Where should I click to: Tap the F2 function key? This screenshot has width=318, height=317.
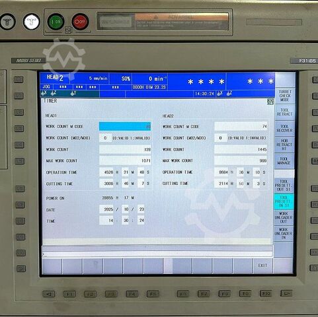pyautogui.click(x=91, y=294)
